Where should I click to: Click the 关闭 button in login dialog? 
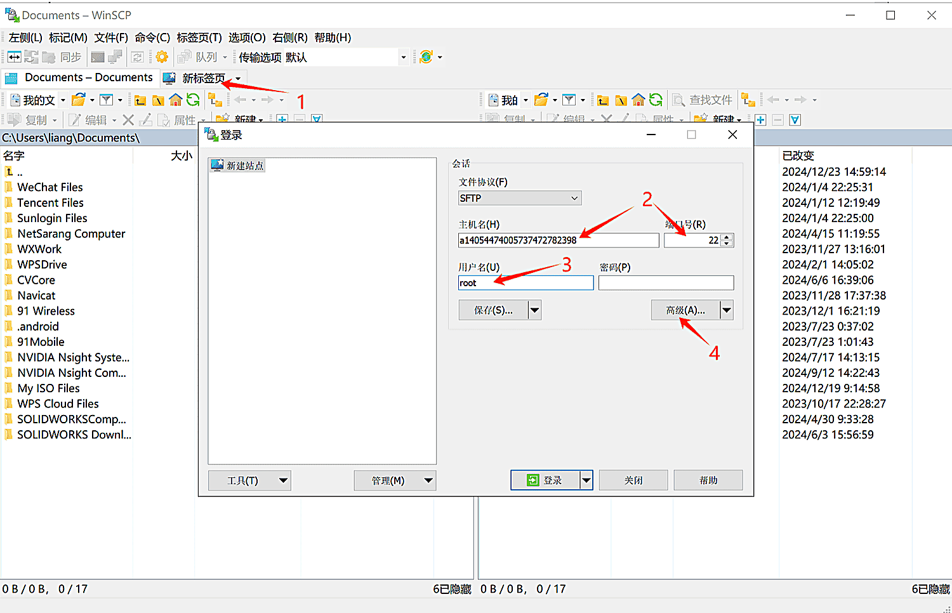click(633, 480)
